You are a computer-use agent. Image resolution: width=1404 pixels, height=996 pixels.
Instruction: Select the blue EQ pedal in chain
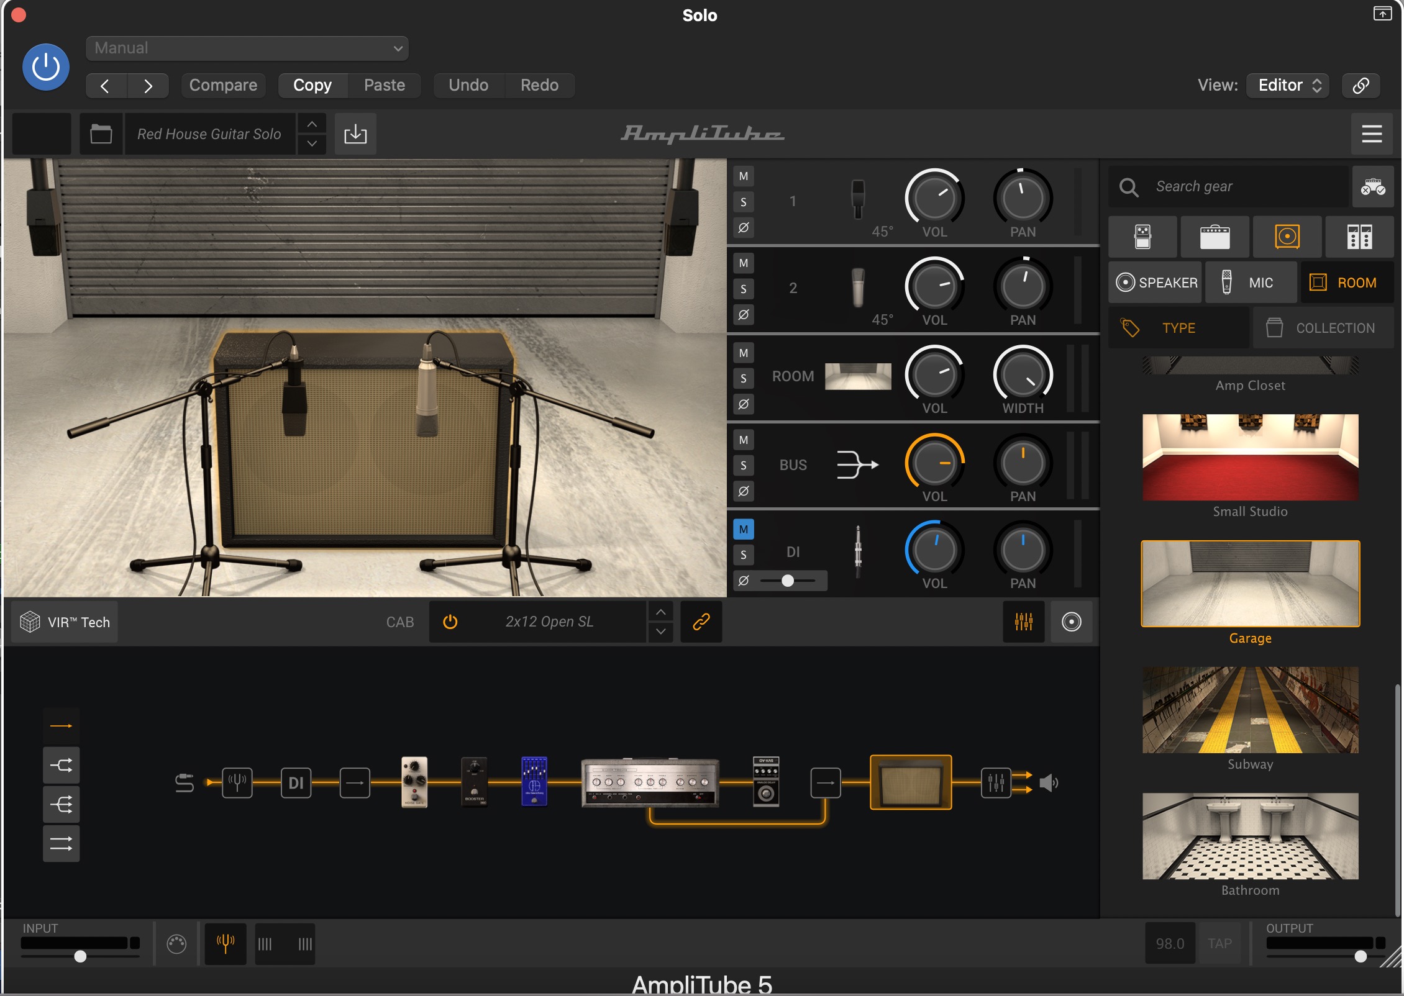point(534,781)
